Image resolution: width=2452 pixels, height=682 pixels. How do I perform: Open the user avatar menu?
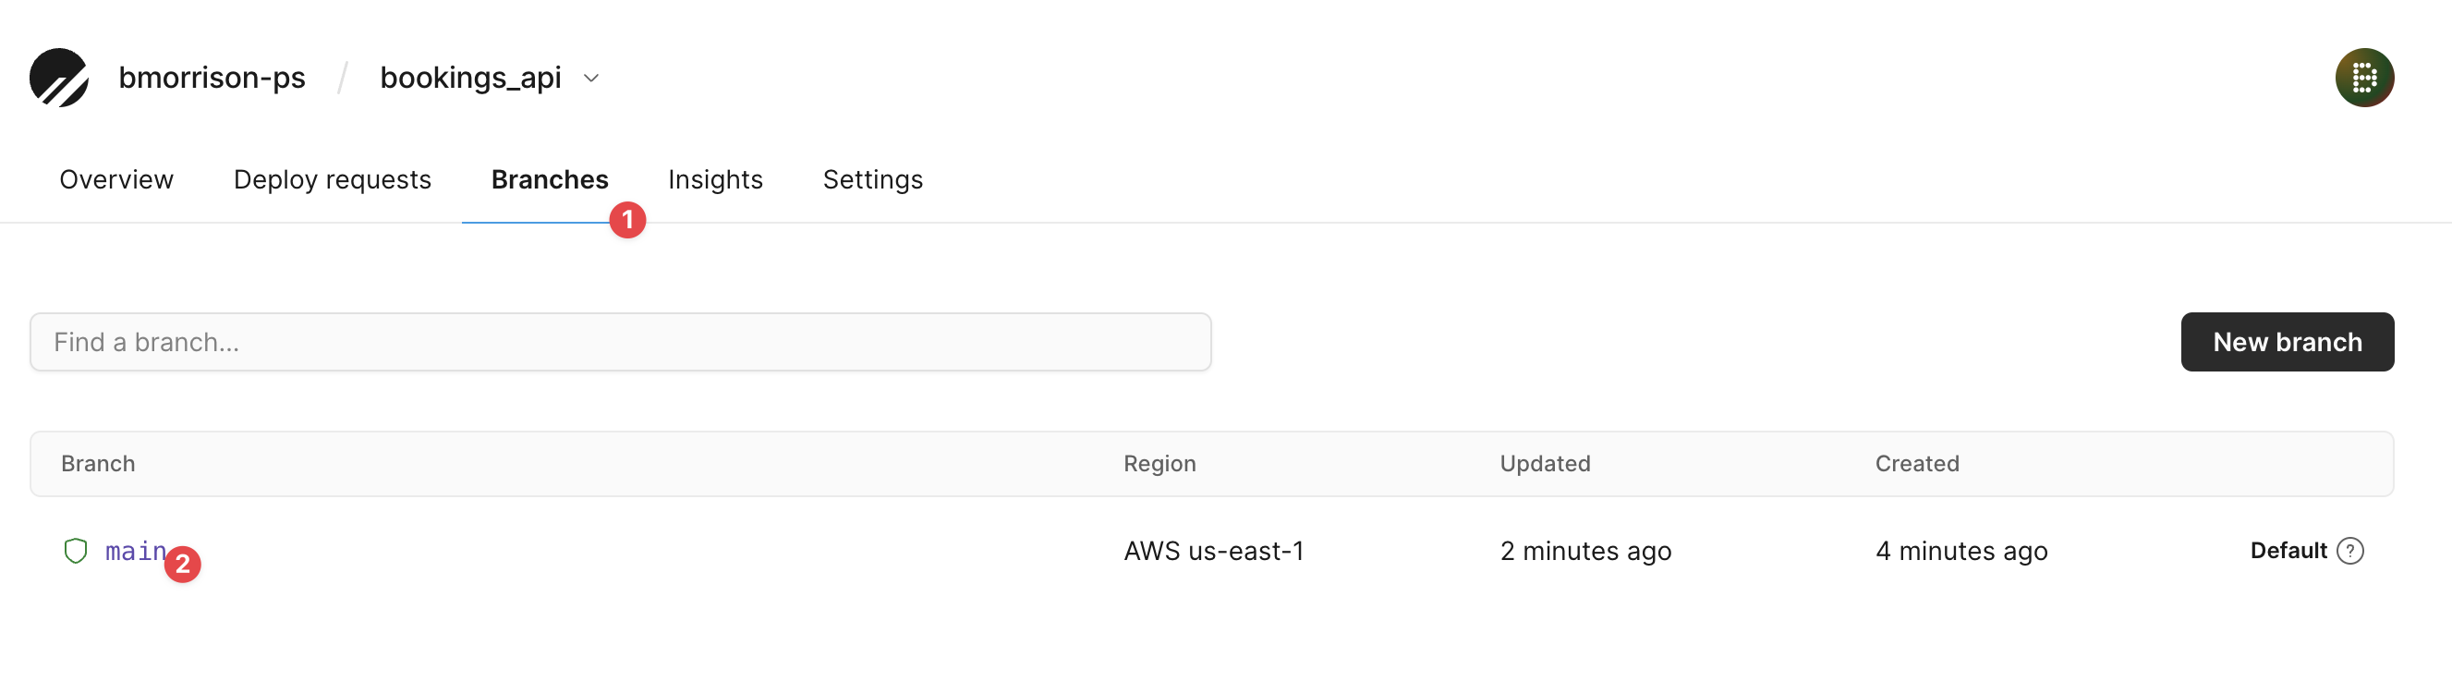click(x=2363, y=77)
